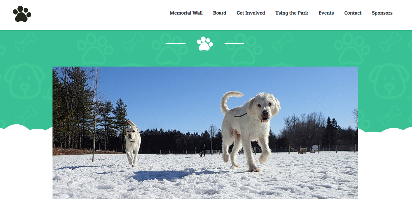
Task: Click the dog face outline right of the photo
Action: (389, 81)
